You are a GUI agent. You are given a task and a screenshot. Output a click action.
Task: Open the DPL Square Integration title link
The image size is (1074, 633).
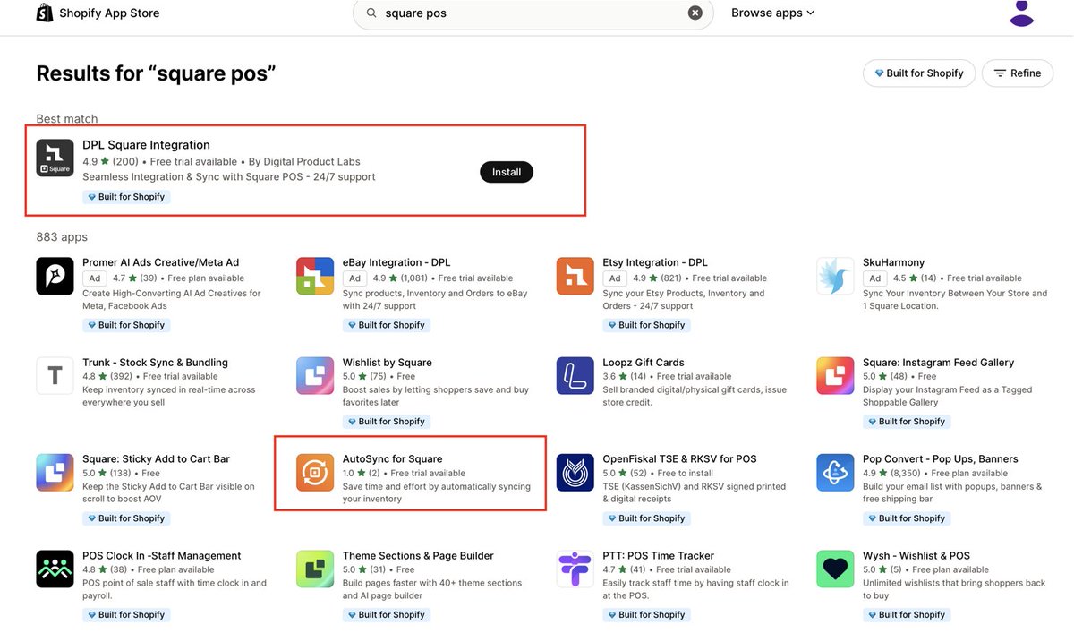(x=146, y=145)
